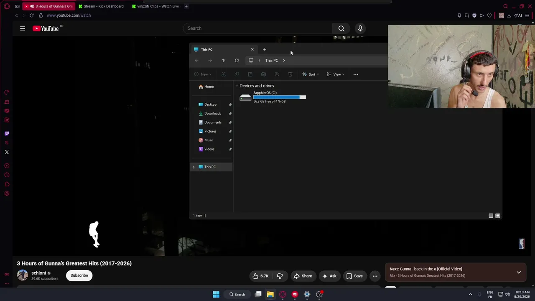Open the View dropdown in Explorer
This screenshot has height=301, width=535.
point(336,74)
